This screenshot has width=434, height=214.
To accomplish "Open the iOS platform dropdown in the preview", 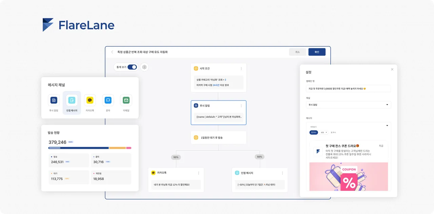I will tap(324, 132).
